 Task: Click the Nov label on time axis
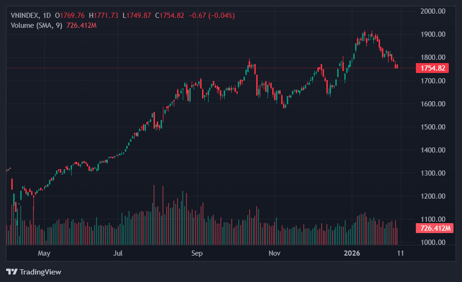(x=275, y=254)
